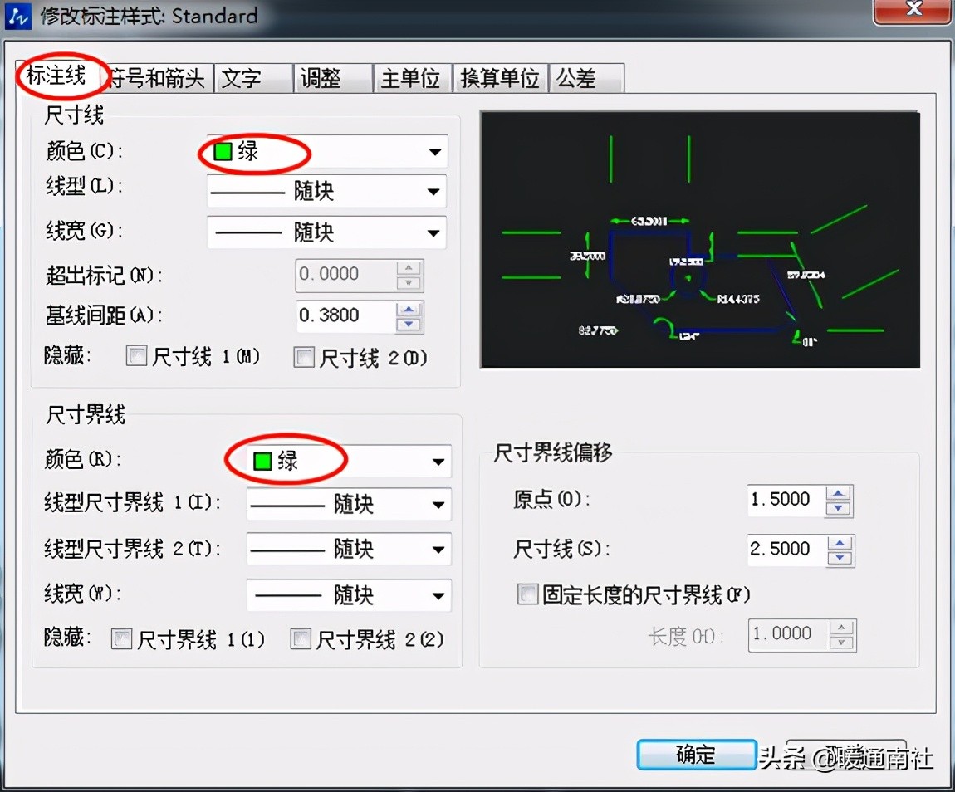
Task: Enable hiding of 尺寸界线 1(1)
Action: 121,638
